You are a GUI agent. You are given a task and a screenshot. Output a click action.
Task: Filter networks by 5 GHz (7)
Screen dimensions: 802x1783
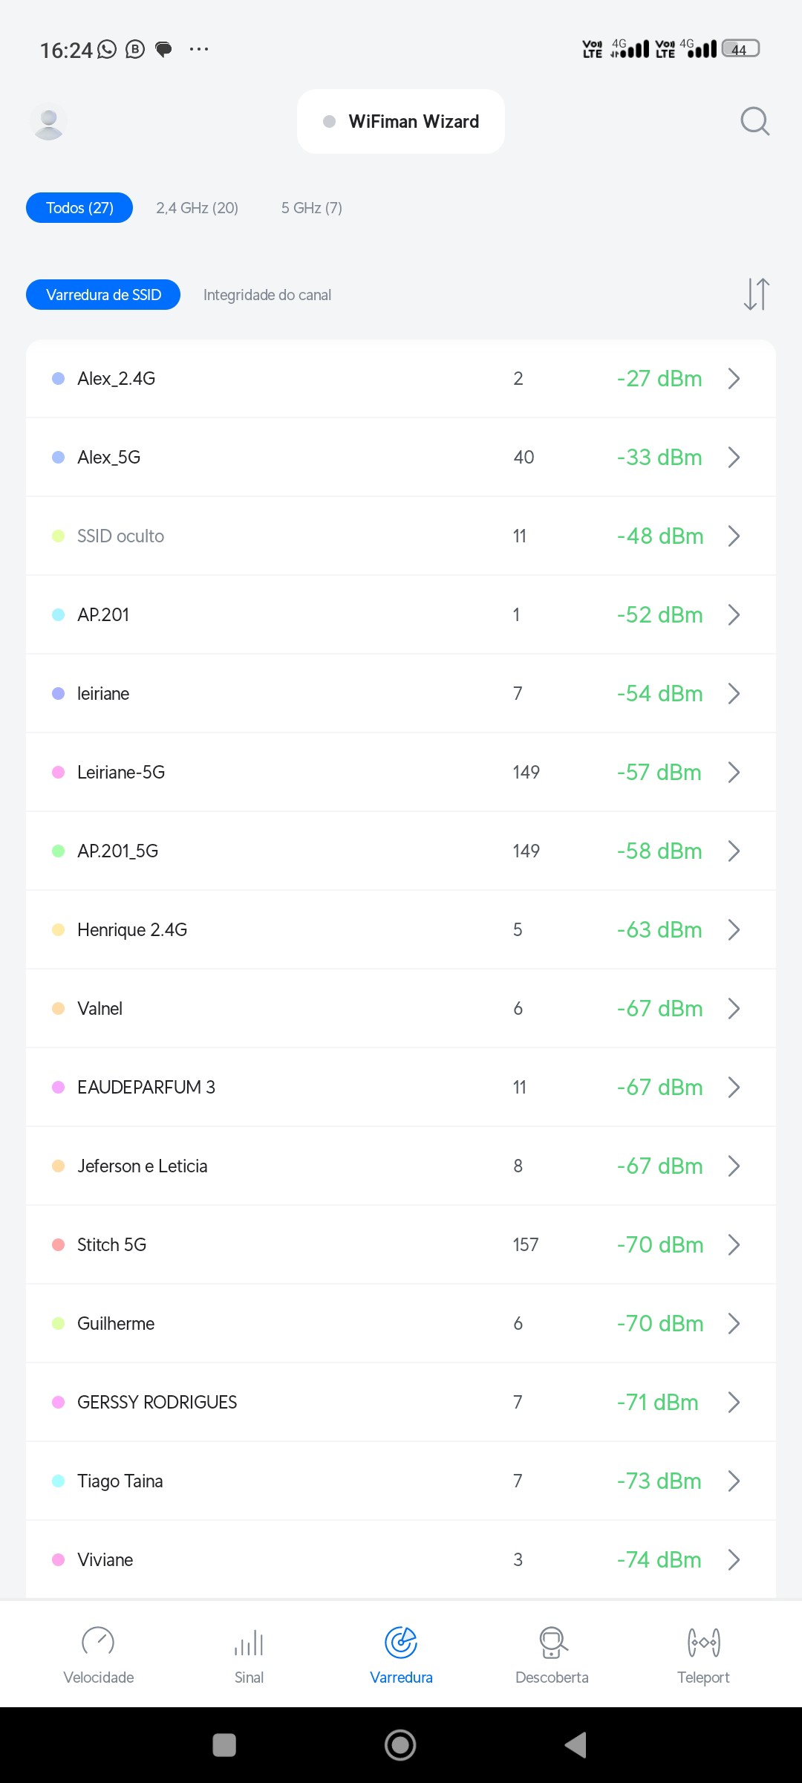pyautogui.click(x=311, y=208)
